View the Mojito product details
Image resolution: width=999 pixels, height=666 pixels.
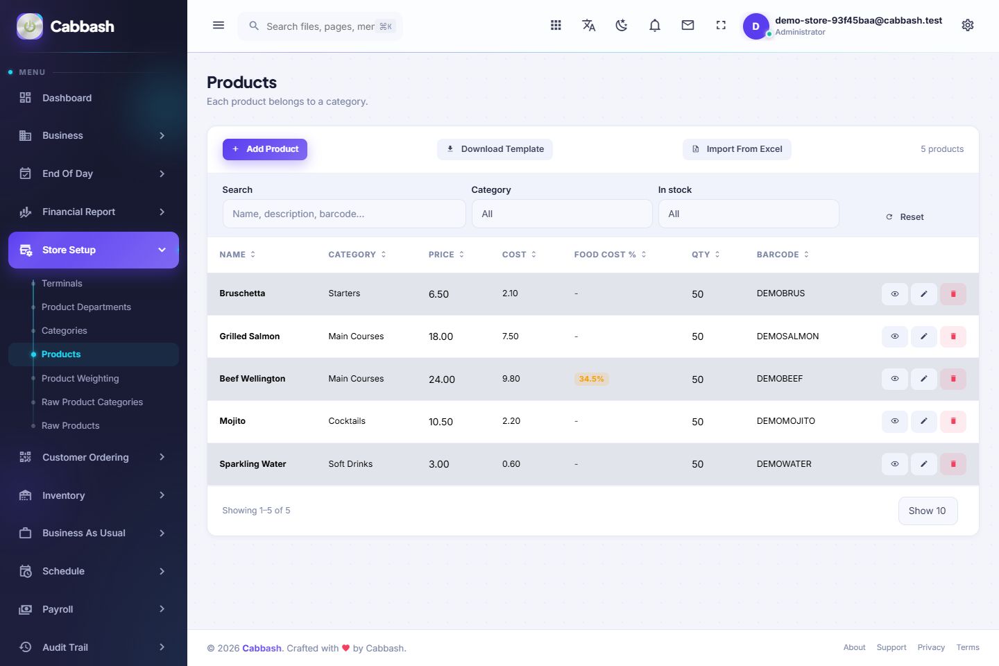(895, 421)
